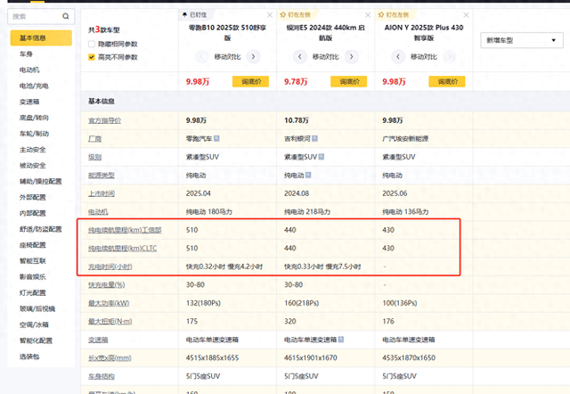Open the 纯电续航里程(km)CLTC link

click(x=123, y=248)
